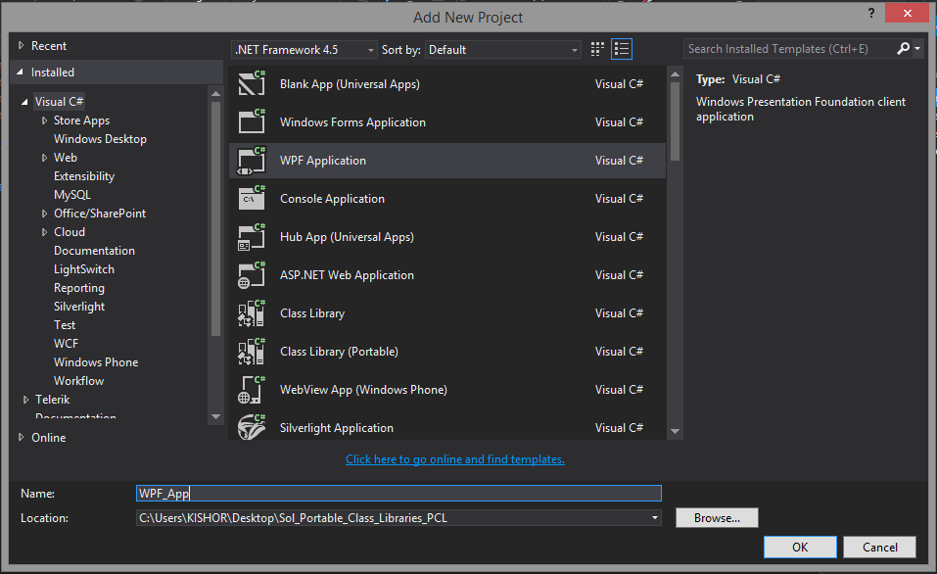Screen dimensions: 937x574
Task: Select the ASP.NET Web Application icon
Action: (x=252, y=275)
